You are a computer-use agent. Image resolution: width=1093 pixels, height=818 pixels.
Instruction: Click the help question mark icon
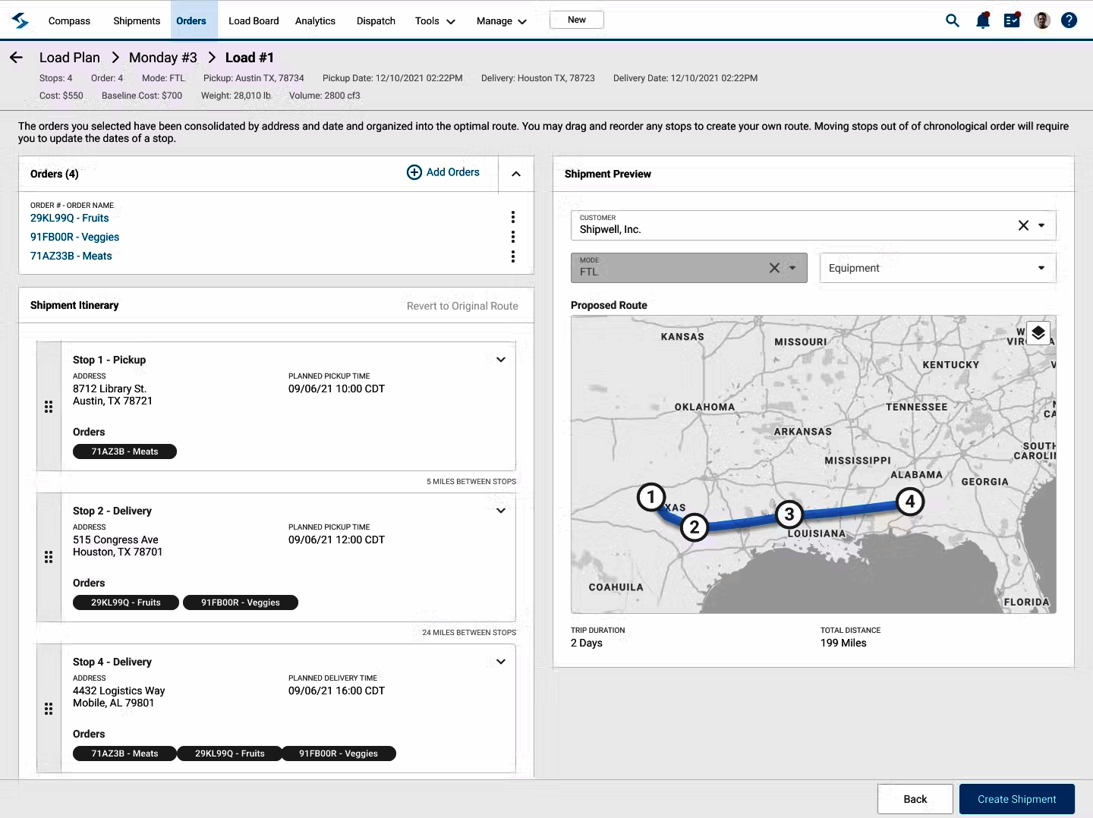(x=1069, y=20)
